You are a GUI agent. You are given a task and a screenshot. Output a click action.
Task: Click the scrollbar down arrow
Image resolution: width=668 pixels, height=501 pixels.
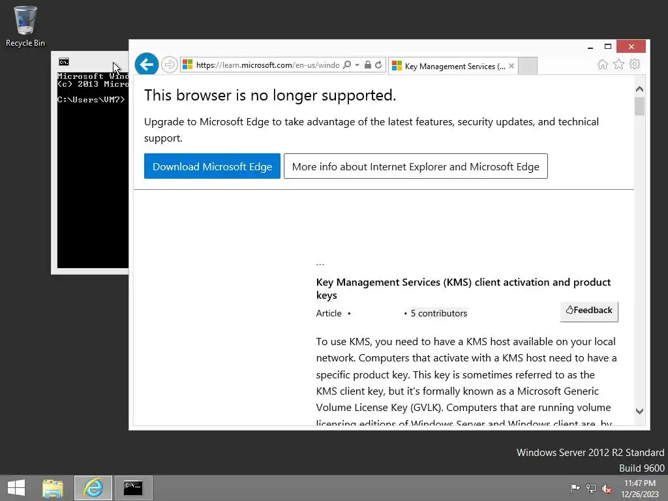[x=639, y=411]
